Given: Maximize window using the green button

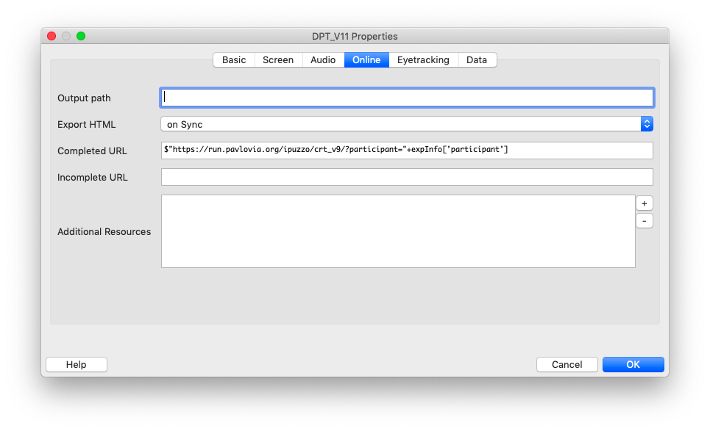Looking at the screenshot, I should (x=81, y=36).
